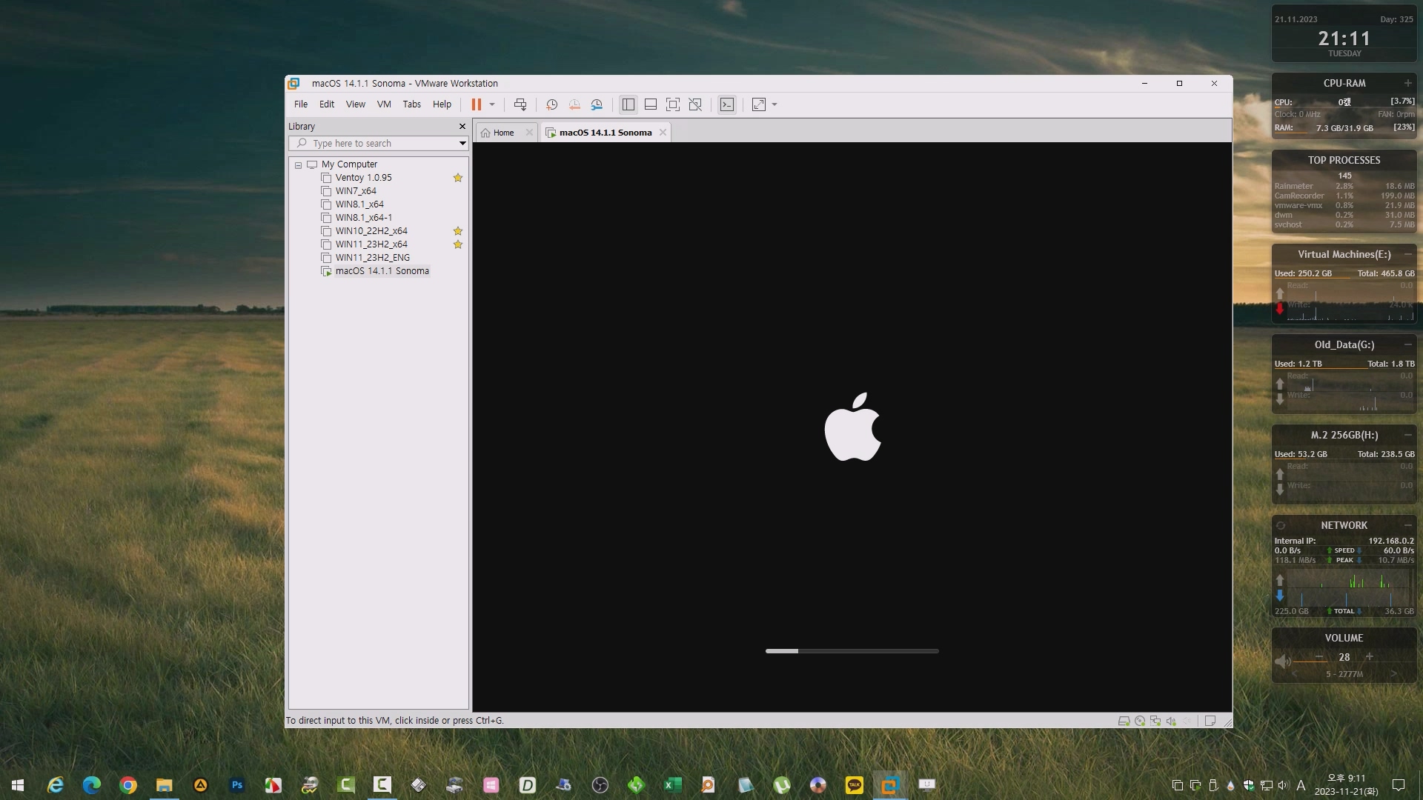Open the VM menu
The width and height of the screenshot is (1423, 800).
(x=384, y=104)
